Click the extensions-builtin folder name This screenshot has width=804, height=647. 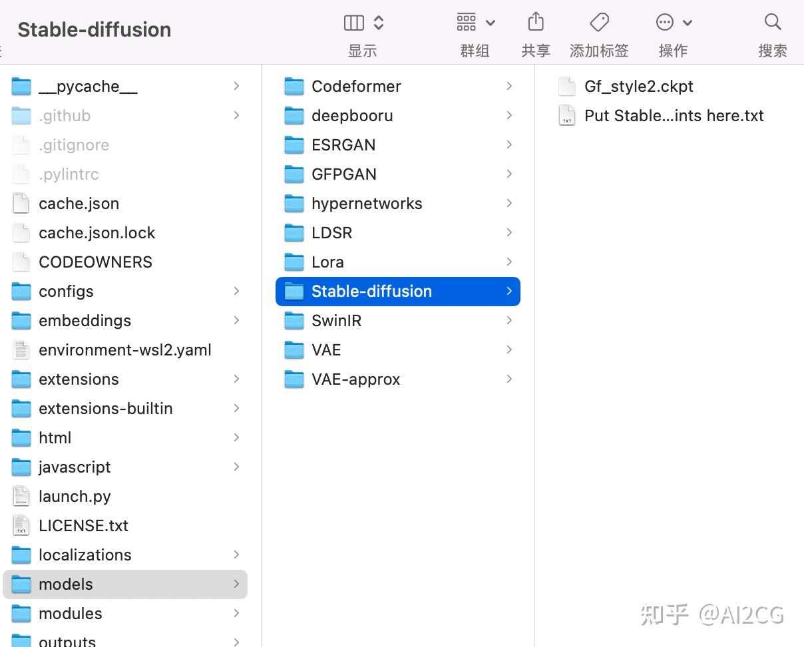pyautogui.click(x=106, y=409)
